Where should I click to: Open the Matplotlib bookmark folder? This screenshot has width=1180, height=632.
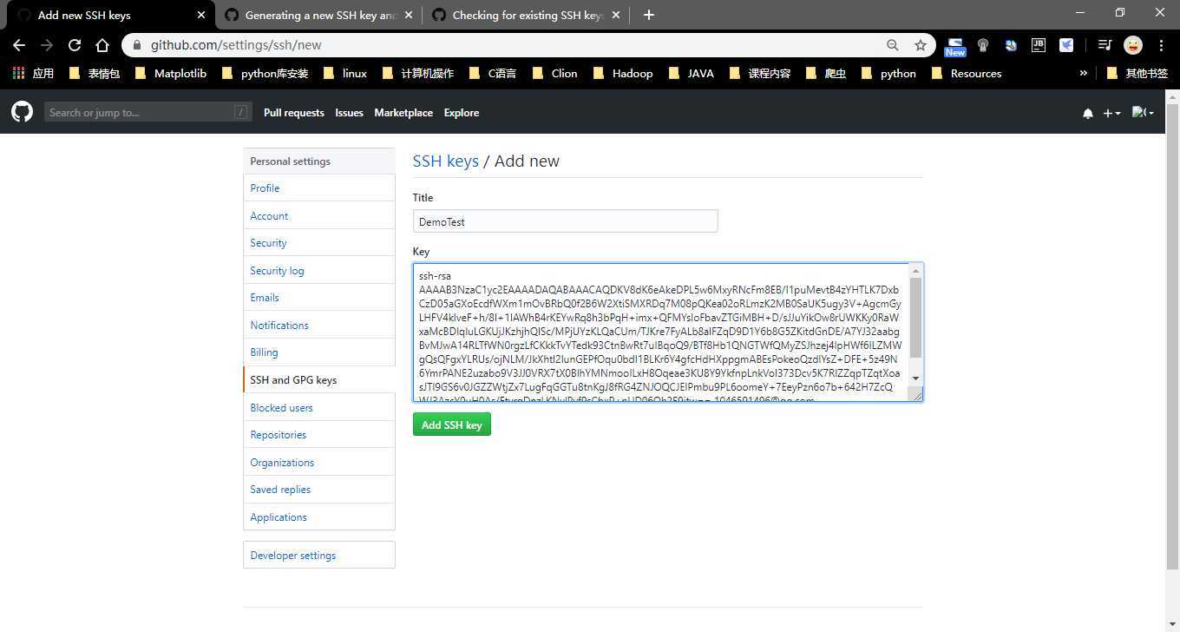pos(171,74)
